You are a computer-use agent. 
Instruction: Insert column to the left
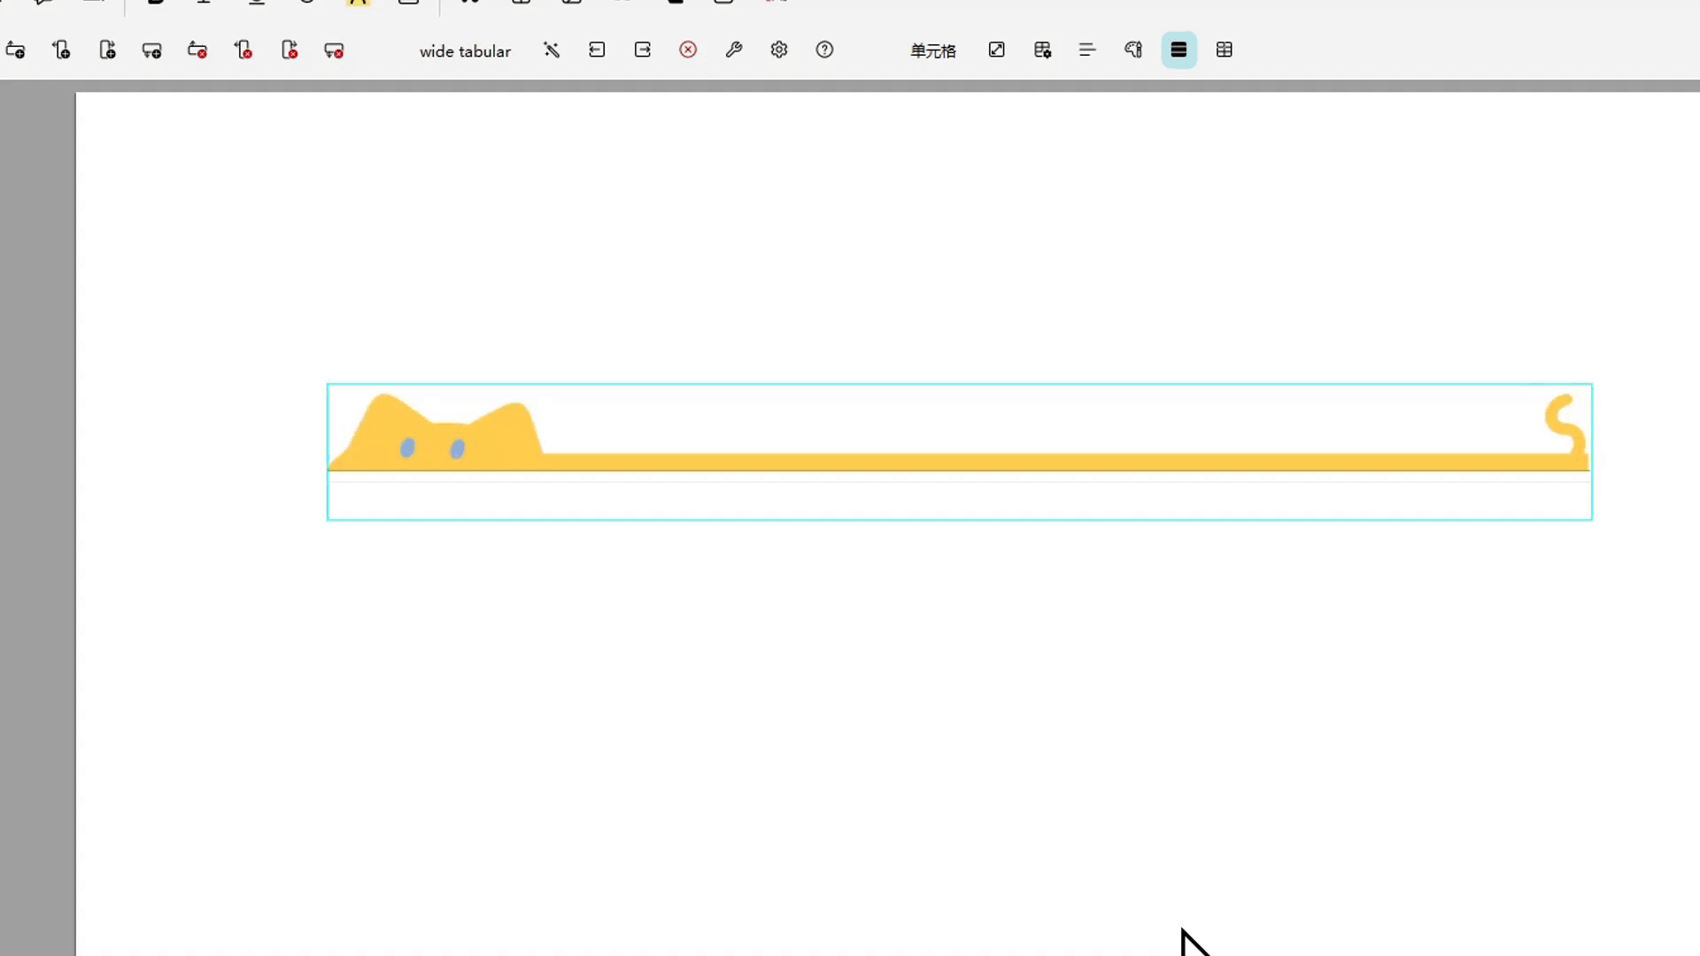point(61,50)
